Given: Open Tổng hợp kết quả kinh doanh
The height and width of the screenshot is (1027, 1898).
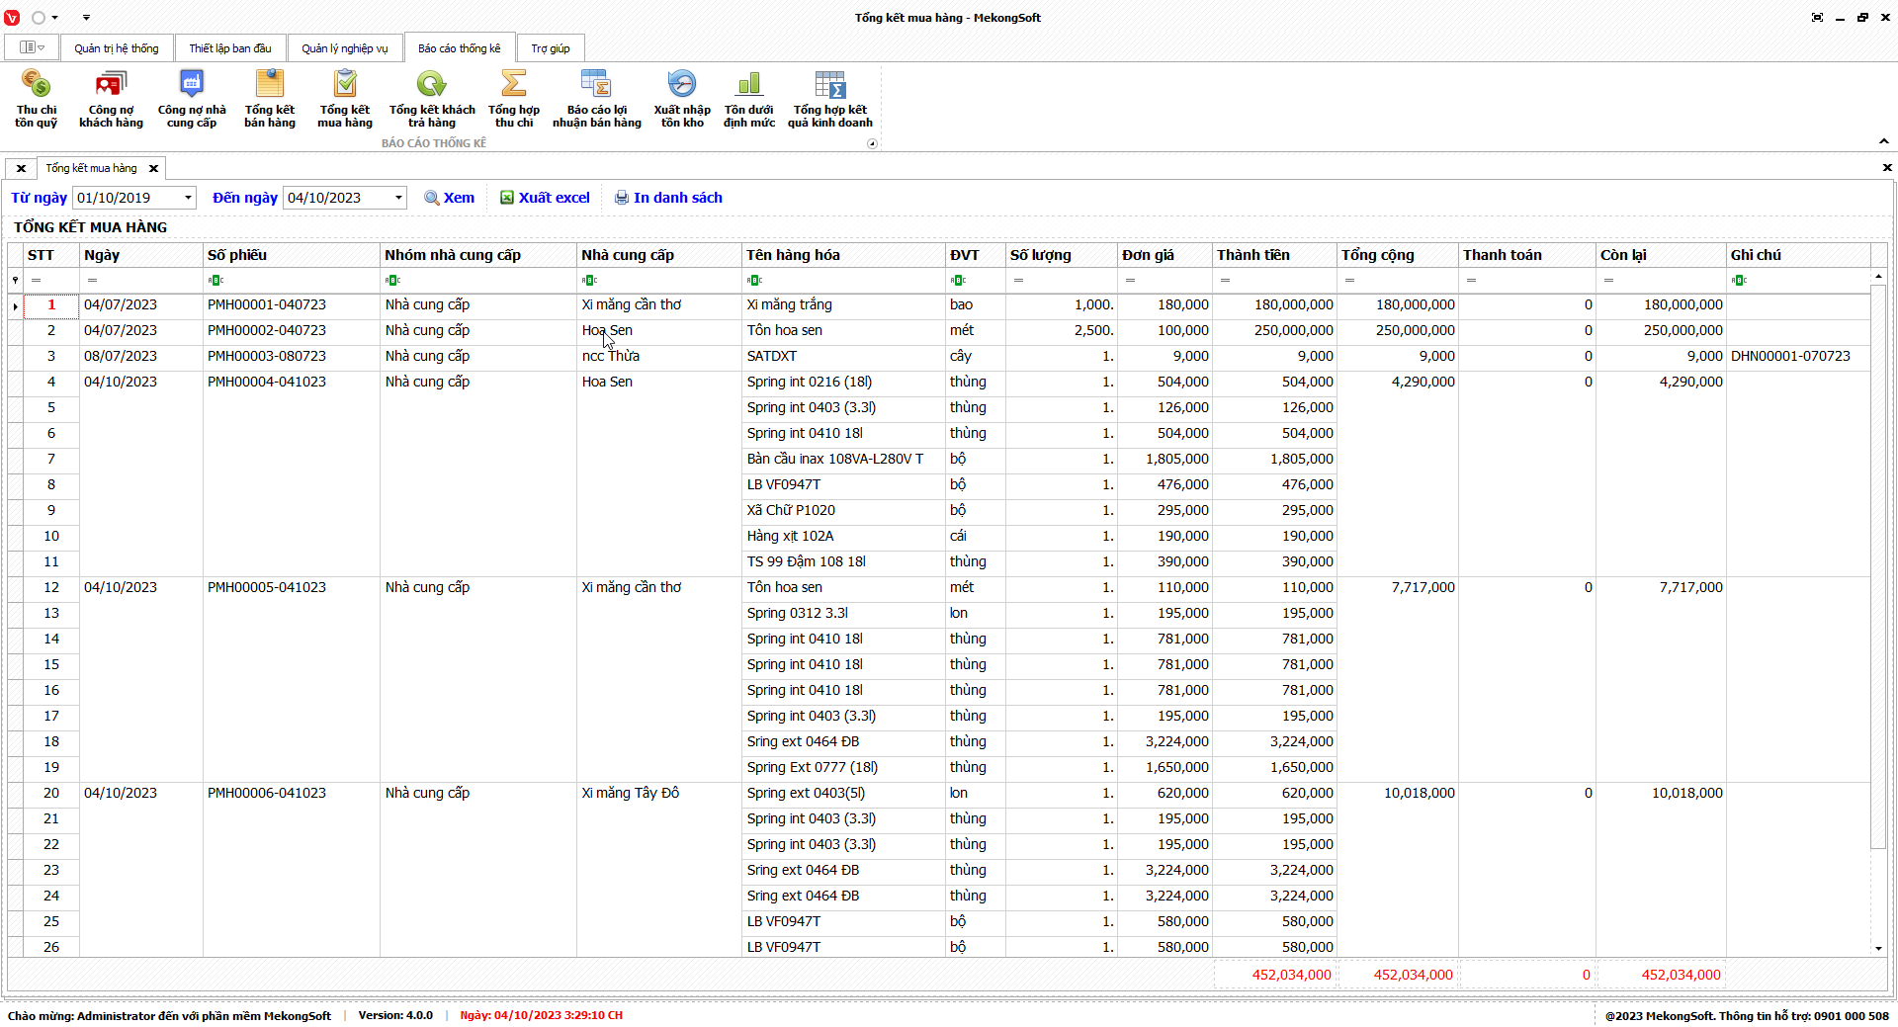Looking at the screenshot, I should (830, 98).
